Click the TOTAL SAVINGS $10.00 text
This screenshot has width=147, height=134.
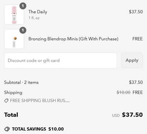(38, 129)
